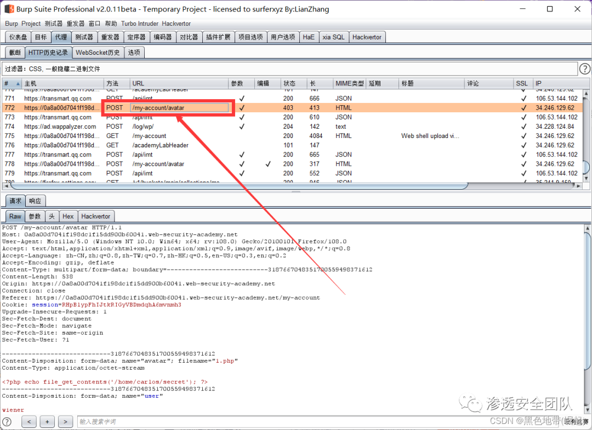Sort by the 方法 column header
The width and height of the screenshot is (592, 430).
(116, 83)
